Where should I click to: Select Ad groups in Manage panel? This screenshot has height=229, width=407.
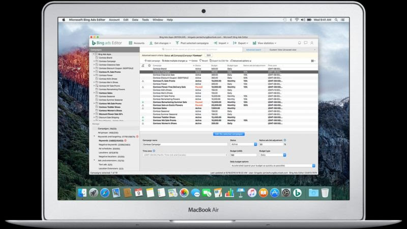108,133
